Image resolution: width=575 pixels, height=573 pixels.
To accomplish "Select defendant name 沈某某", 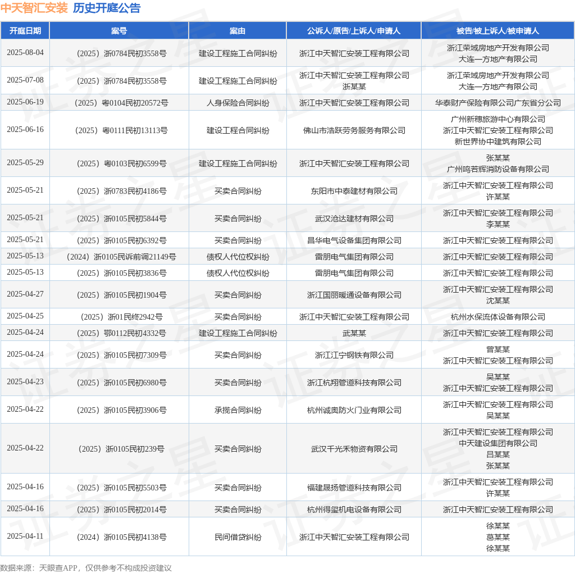I will (x=498, y=301).
